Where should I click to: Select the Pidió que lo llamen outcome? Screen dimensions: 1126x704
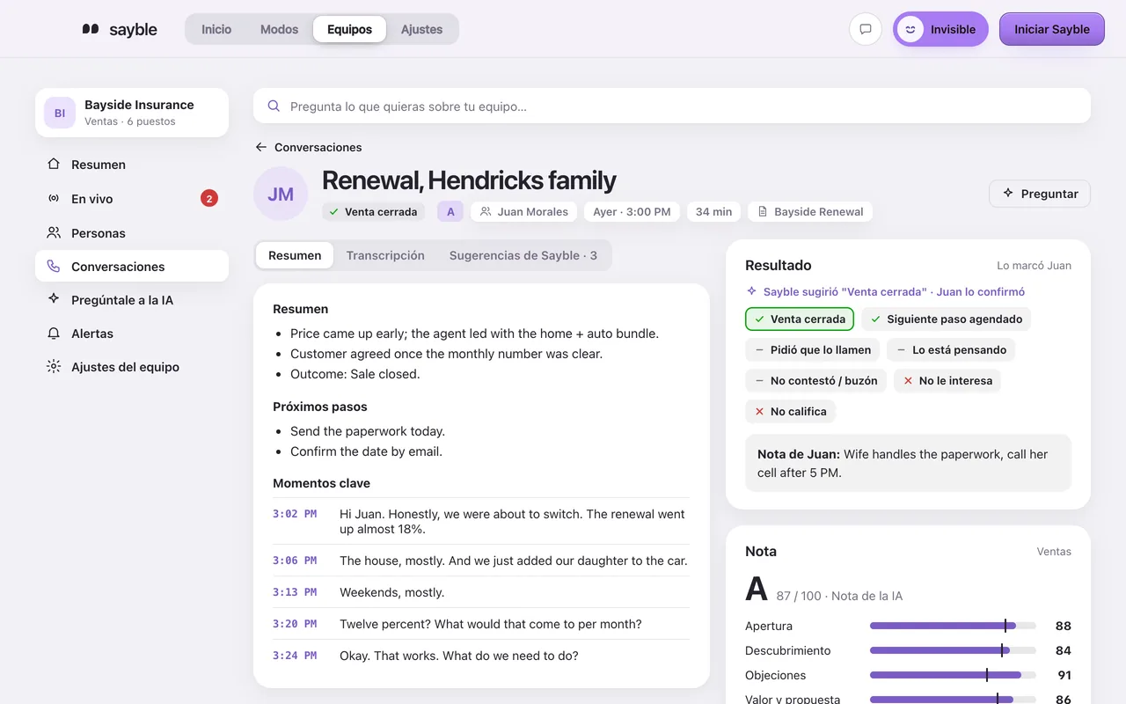point(813,349)
